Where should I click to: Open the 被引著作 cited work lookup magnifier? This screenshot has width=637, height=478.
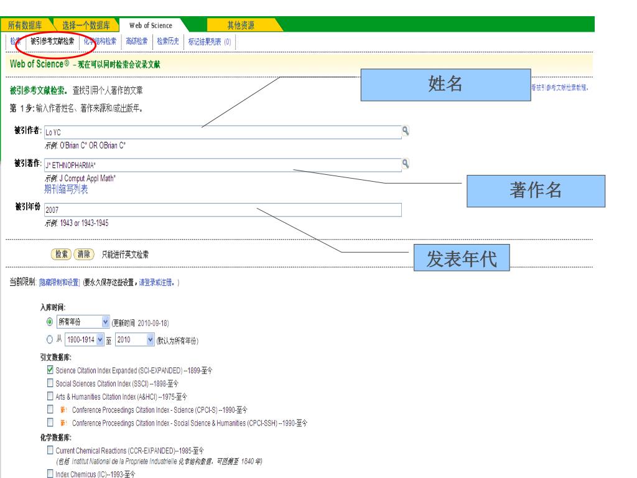pyautogui.click(x=405, y=164)
